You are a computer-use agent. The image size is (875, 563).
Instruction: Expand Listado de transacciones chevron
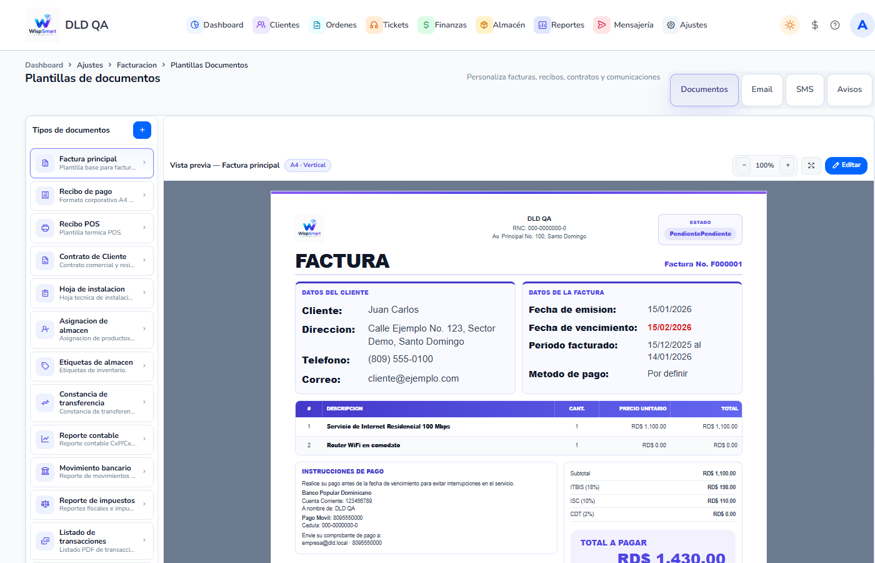coord(144,540)
